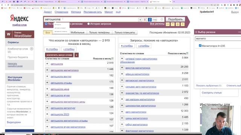
Task: Focus the region search field containing «магнито»
Action: click(218, 39)
